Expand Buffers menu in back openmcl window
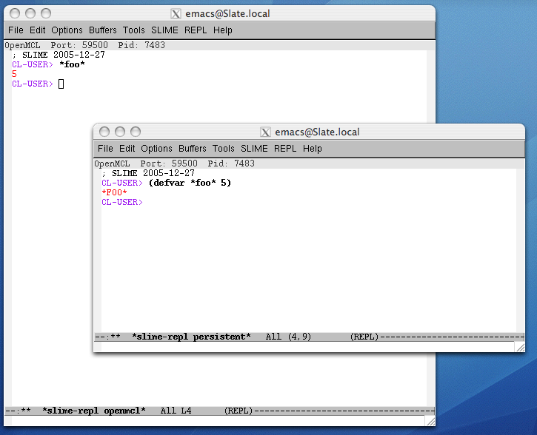537x435 pixels. pyautogui.click(x=102, y=30)
